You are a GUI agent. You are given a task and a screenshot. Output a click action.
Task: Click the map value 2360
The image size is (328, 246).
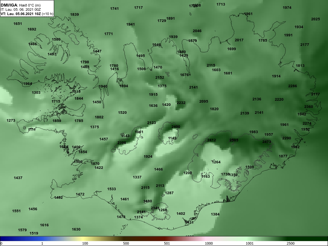coord(309,107)
